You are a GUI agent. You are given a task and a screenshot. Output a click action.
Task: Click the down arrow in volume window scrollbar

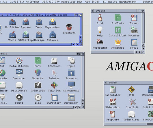point(81,41)
